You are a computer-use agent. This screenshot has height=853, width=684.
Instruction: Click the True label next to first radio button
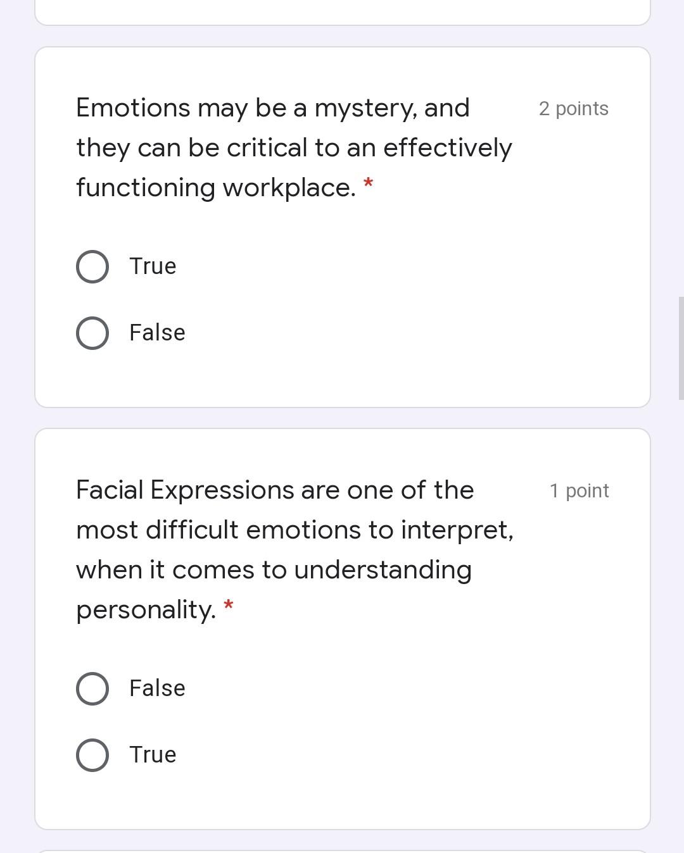click(x=152, y=266)
